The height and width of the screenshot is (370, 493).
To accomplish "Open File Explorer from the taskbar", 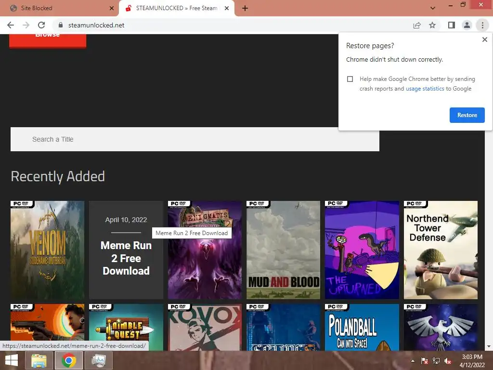I will coord(39,360).
